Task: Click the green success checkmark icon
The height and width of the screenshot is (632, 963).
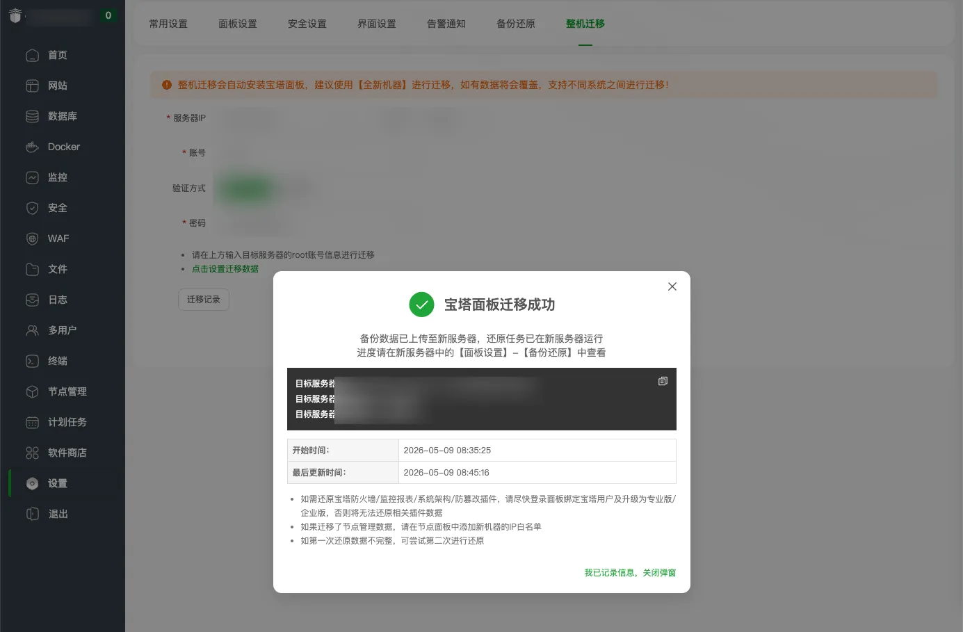Action: pos(421,305)
